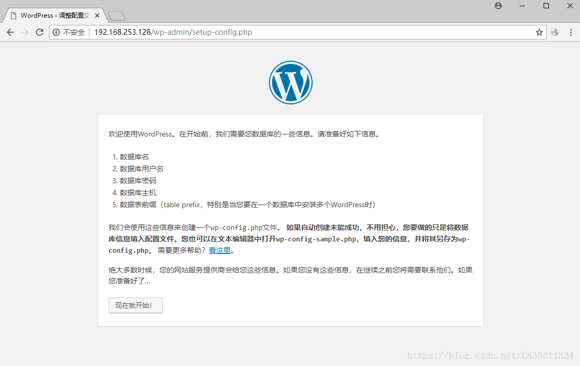Viewport: 580px width, 366px height.
Task: Click the WordPress logo
Action: point(290,83)
